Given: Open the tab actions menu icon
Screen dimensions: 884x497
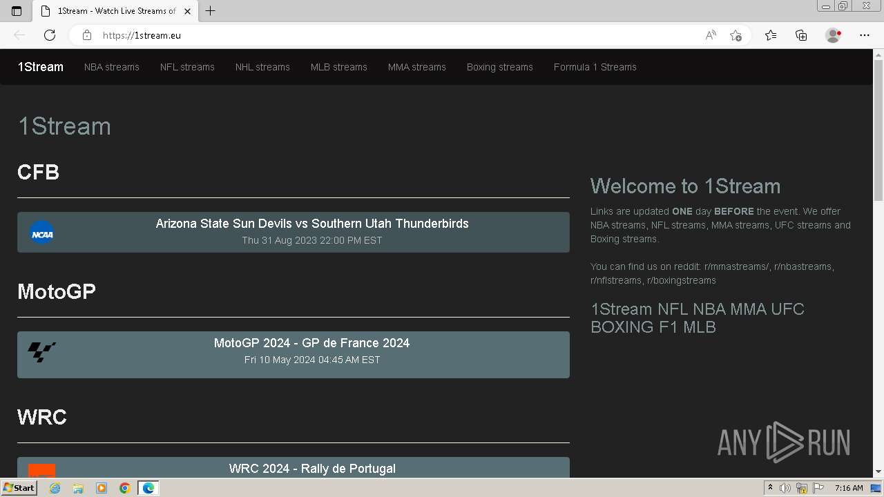Looking at the screenshot, I should click(17, 11).
